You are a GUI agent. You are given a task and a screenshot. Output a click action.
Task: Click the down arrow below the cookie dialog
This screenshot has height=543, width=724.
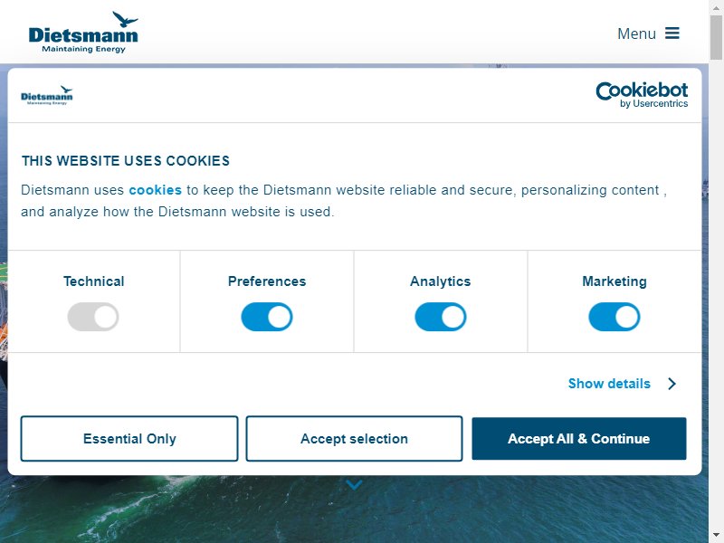coord(354,484)
